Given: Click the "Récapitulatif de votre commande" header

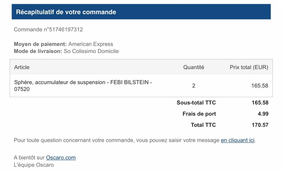Looking at the screenshot, I should [66, 12].
